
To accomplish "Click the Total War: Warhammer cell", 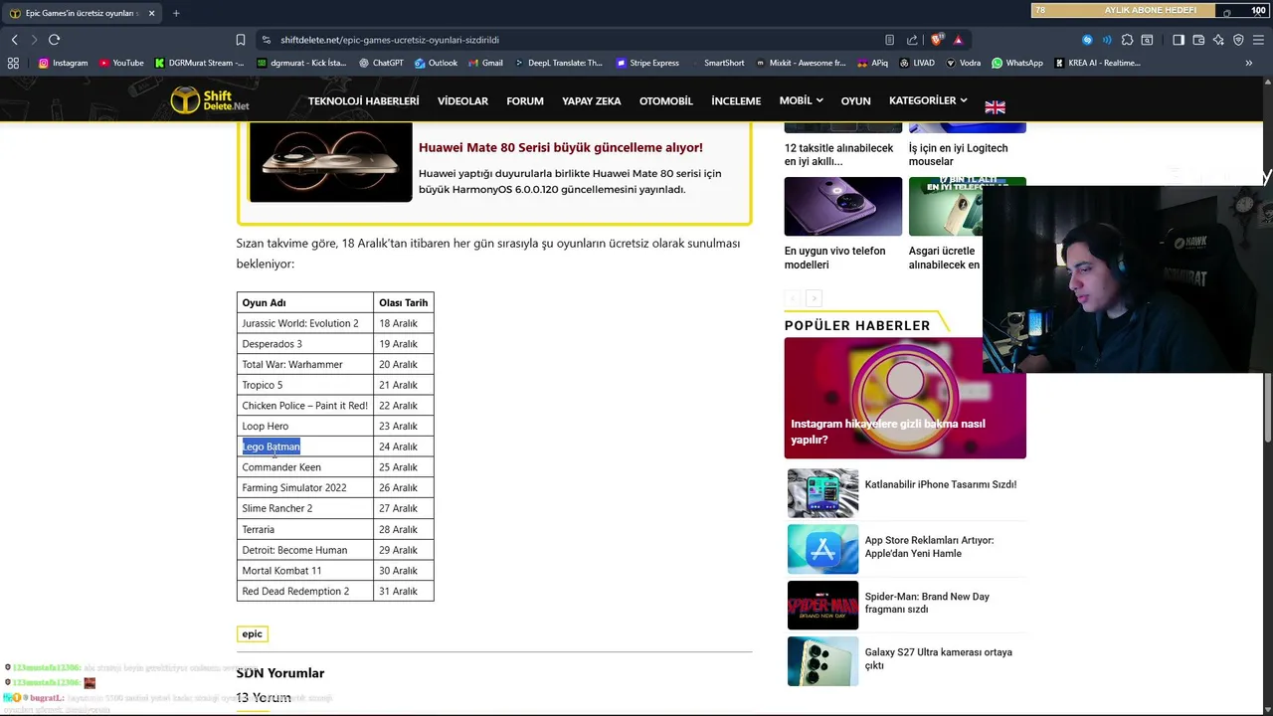I will point(304,364).
